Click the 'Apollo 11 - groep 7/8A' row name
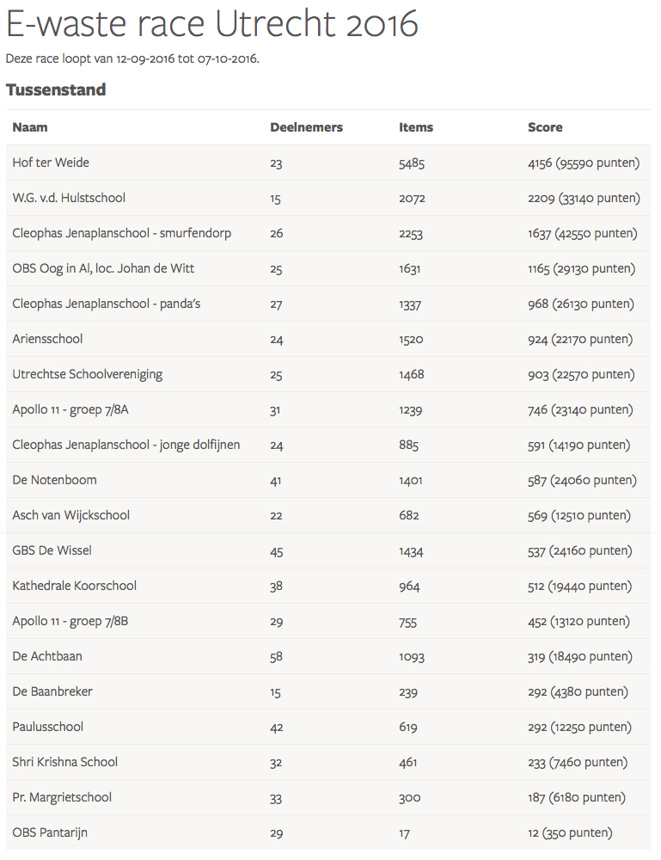The image size is (661, 860). pyautogui.click(x=70, y=409)
